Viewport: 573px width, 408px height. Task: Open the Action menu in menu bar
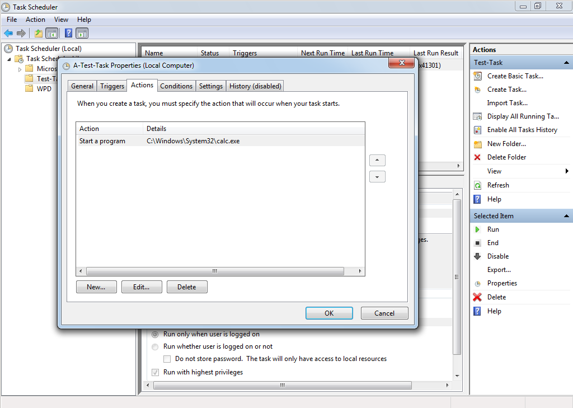point(35,20)
